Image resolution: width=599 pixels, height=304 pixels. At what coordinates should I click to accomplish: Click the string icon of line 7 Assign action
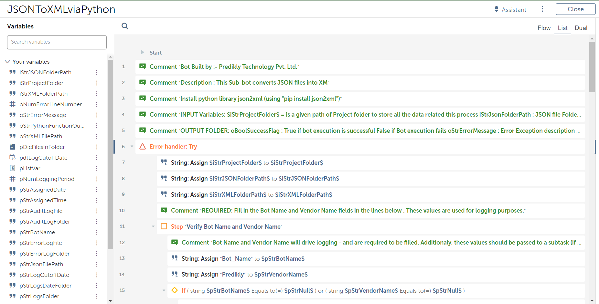[x=164, y=162]
